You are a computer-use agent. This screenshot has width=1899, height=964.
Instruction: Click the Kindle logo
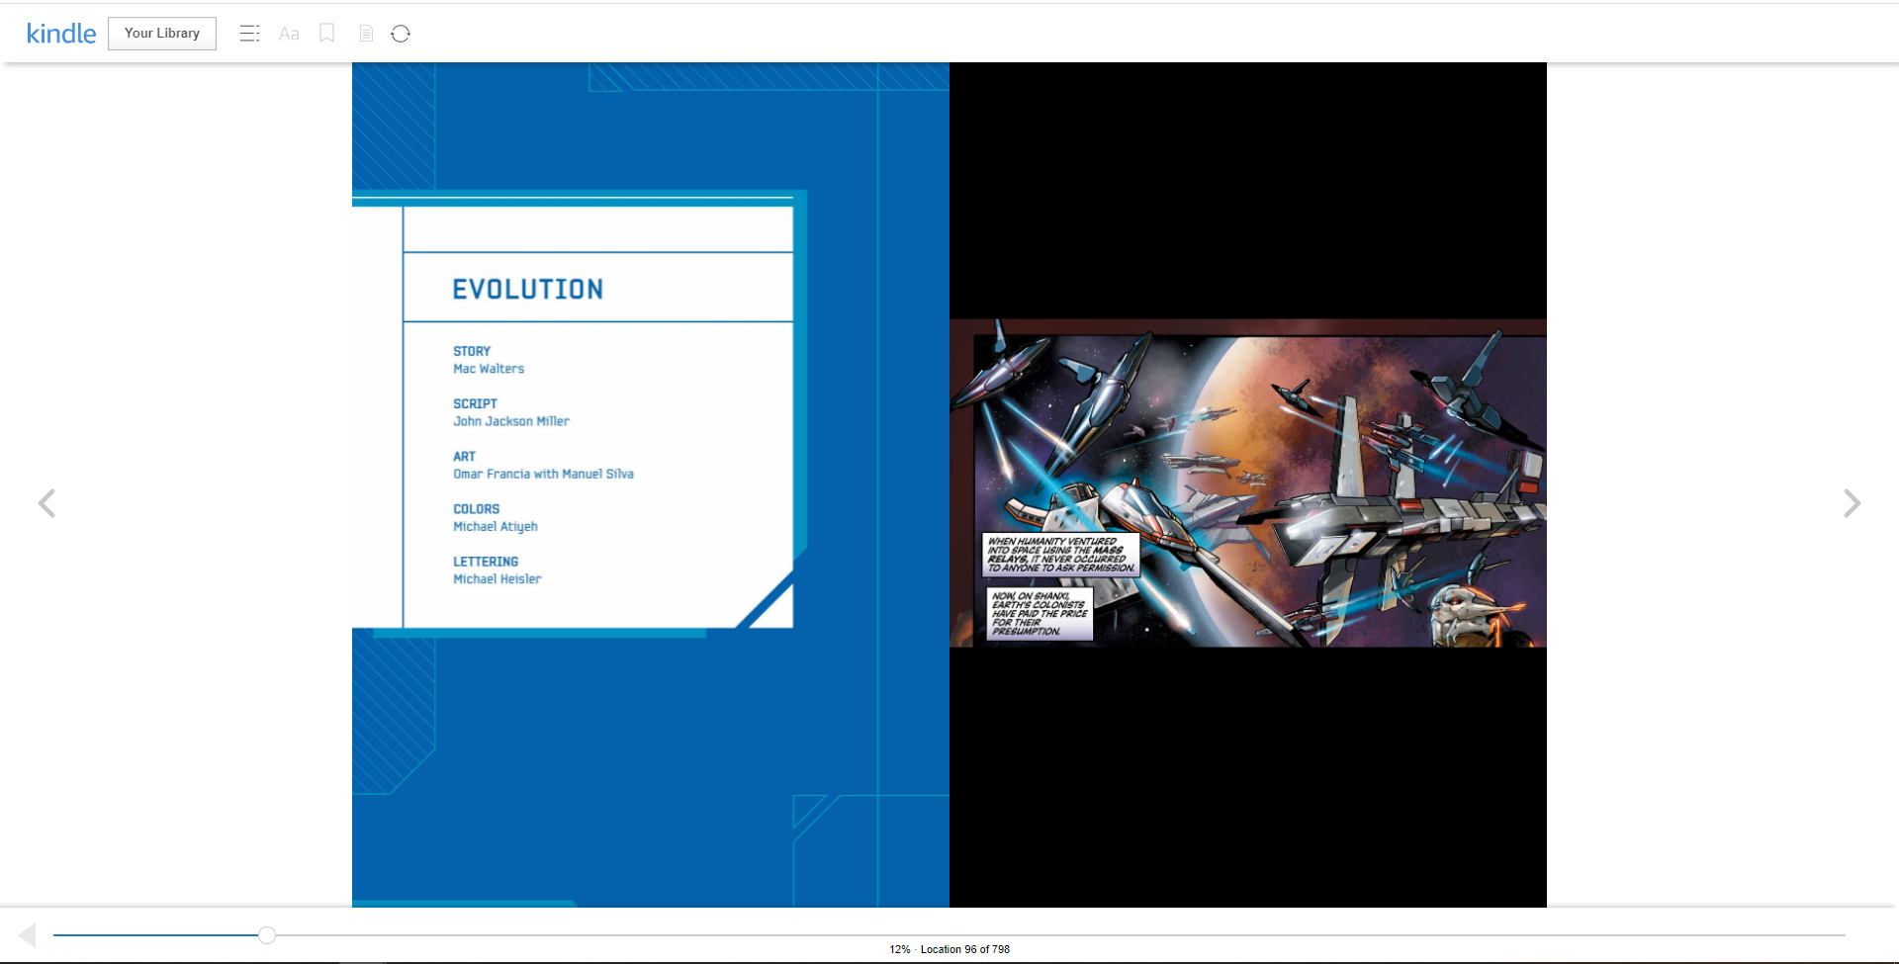coord(61,34)
